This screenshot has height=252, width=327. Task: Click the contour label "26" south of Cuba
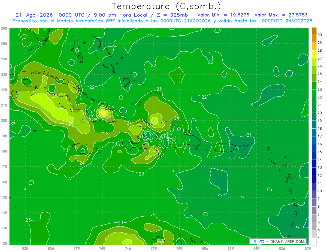click(x=71, y=123)
